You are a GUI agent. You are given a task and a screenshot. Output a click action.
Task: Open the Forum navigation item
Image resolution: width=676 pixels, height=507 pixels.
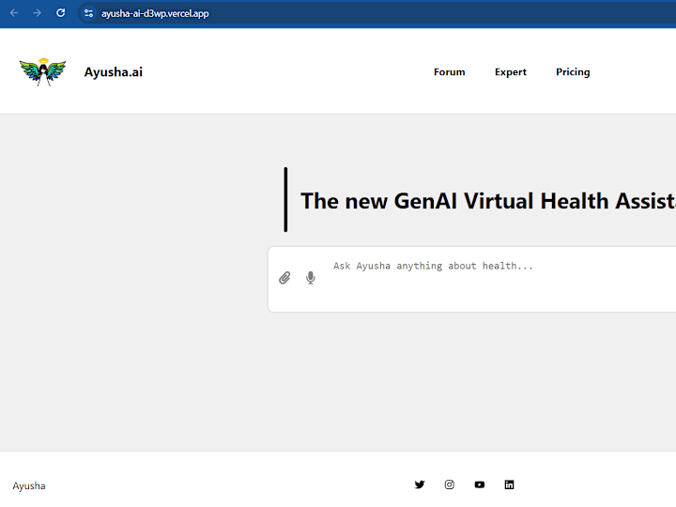click(x=449, y=72)
